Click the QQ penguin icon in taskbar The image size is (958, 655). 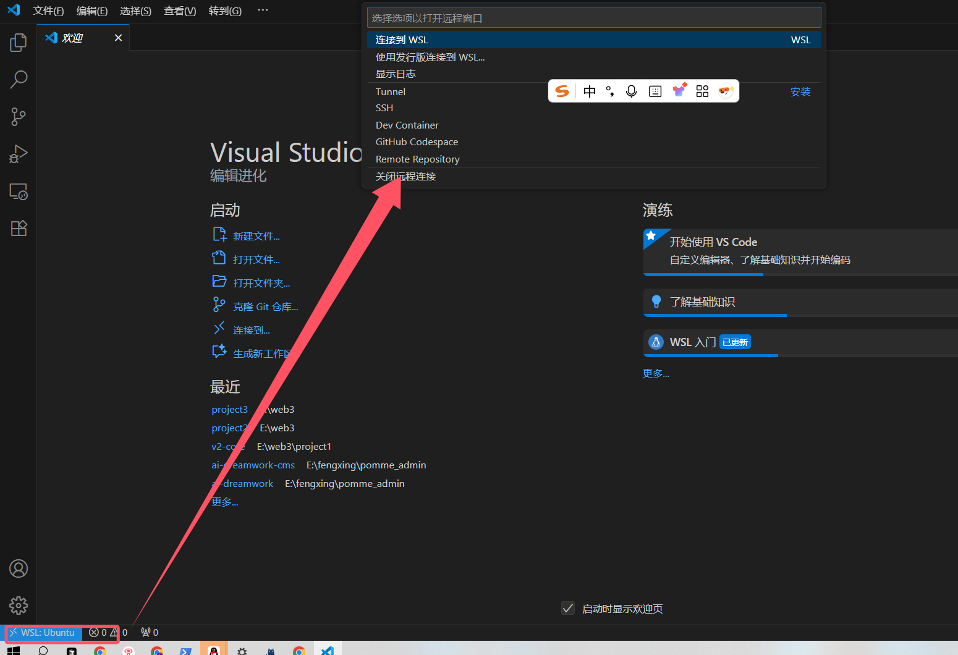tap(214, 649)
